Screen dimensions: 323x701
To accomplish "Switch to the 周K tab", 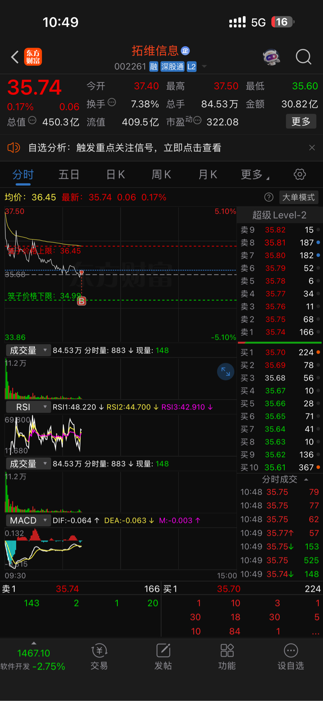I will pos(161,174).
